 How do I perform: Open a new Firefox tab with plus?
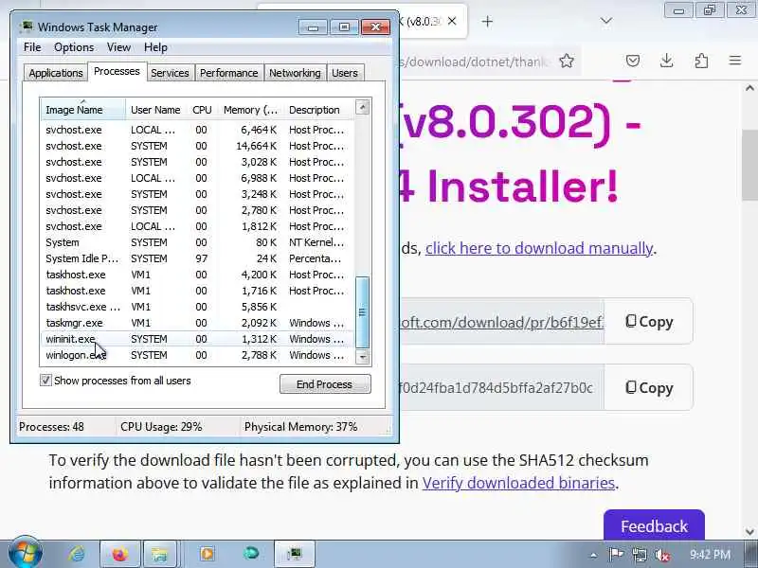(x=487, y=21)
